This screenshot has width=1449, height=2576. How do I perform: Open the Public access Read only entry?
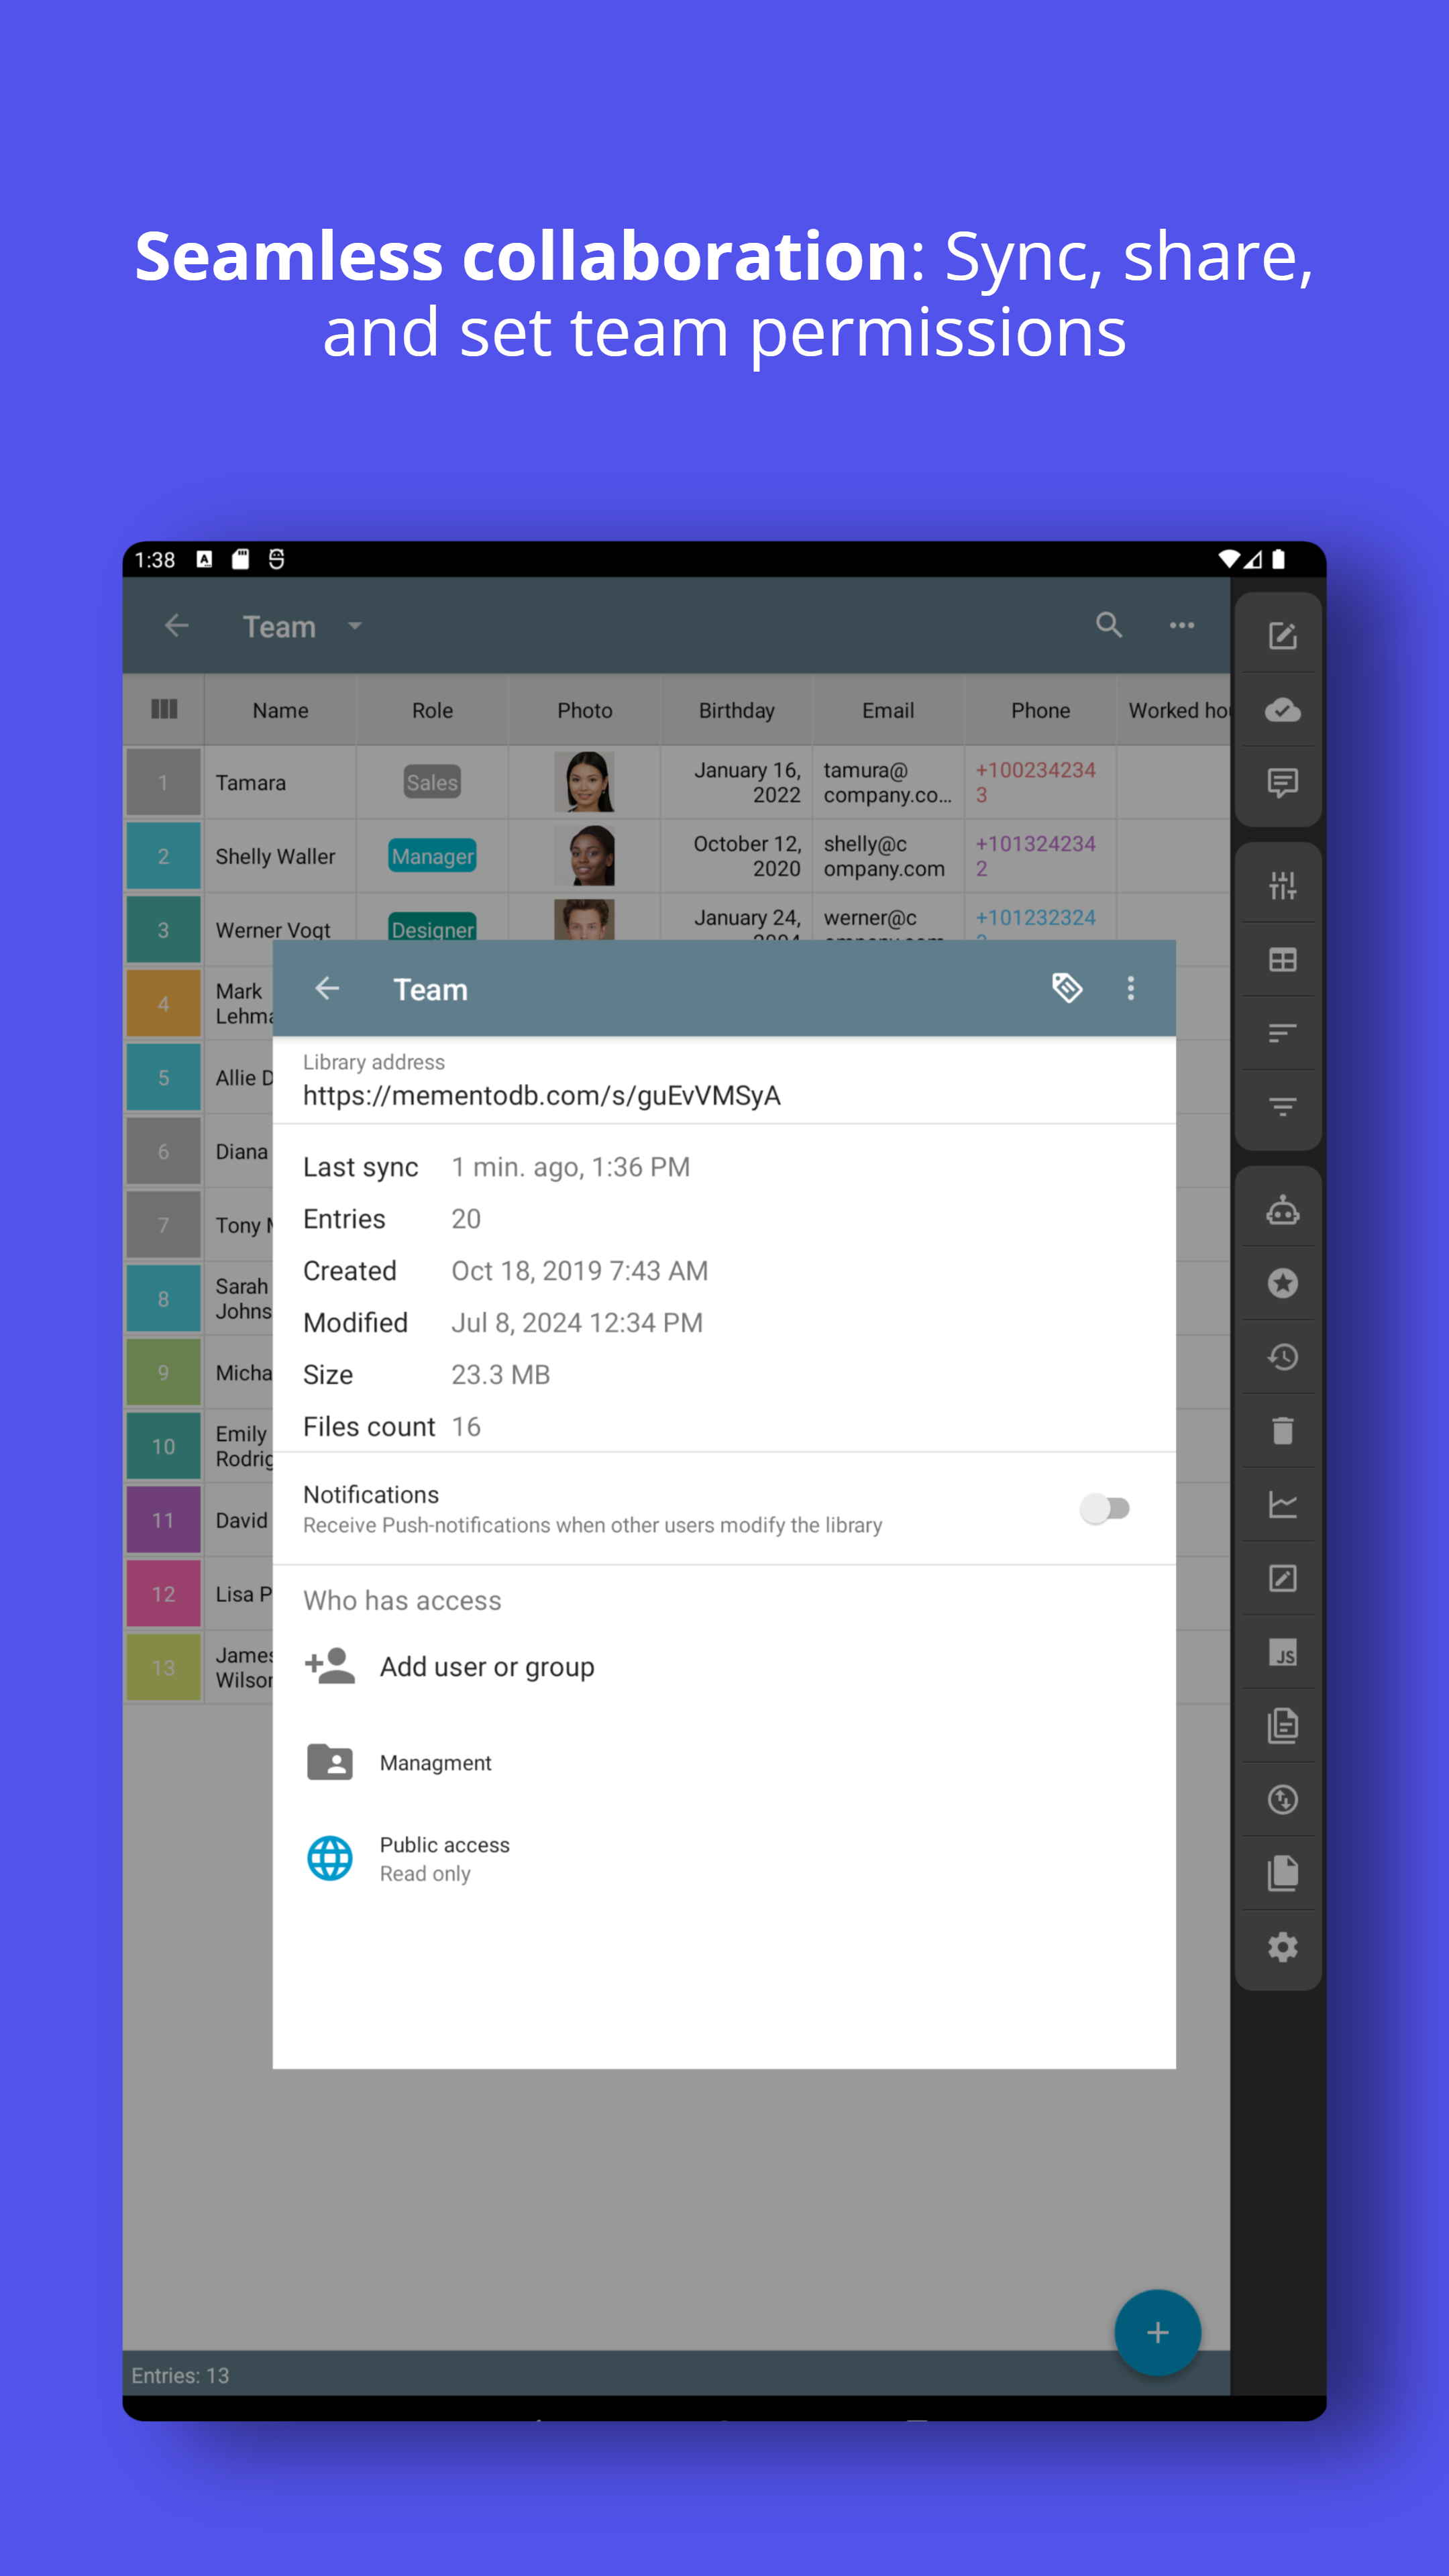tap(724, 1858)
